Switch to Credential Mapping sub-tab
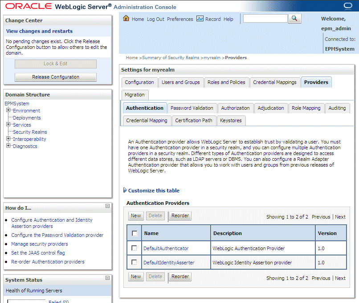 click(x=147, y=120)
